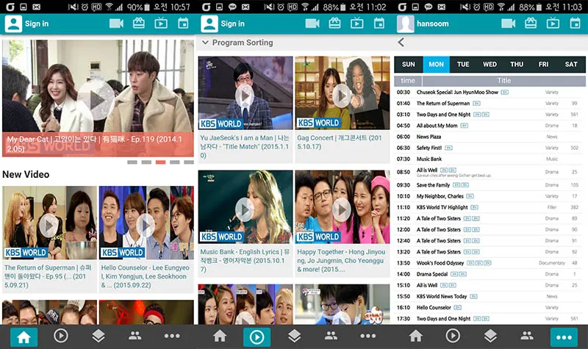Open Yu JaeSeok's I am a Man title
Screen dimensions: 588x349
click(x=245, y=146)
